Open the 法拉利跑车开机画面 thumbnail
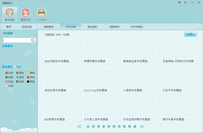The image size is (203, 133). click(x=61, y=49)
